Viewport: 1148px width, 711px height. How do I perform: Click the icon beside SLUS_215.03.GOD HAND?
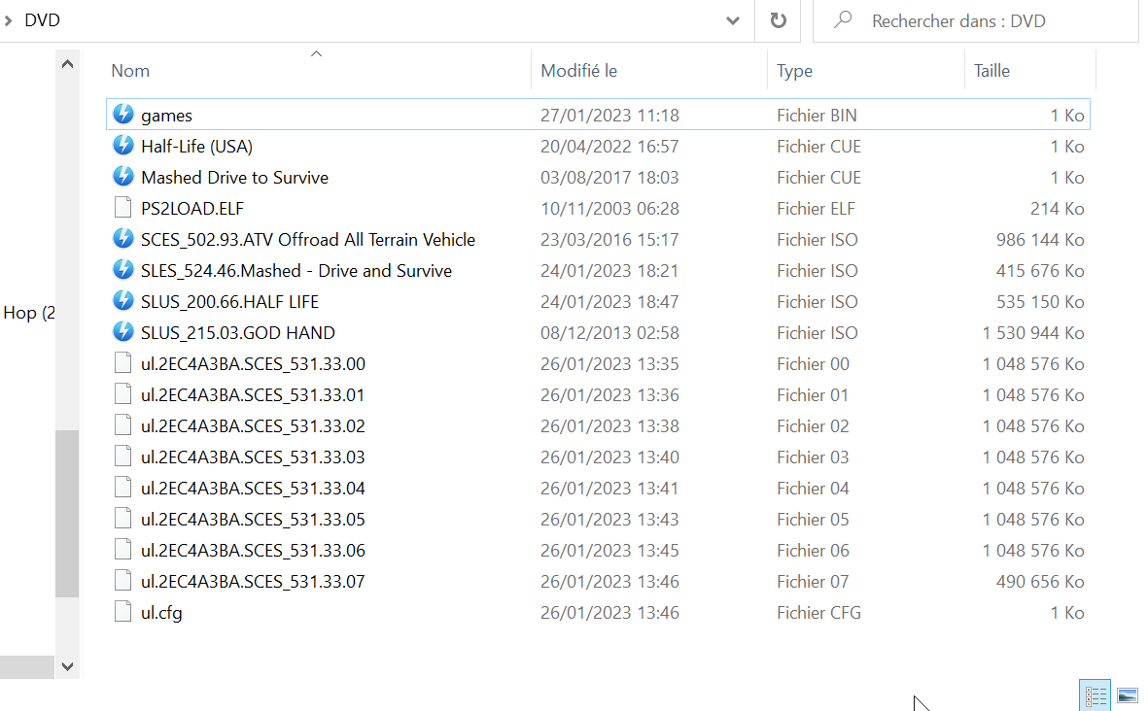(123, 332)
